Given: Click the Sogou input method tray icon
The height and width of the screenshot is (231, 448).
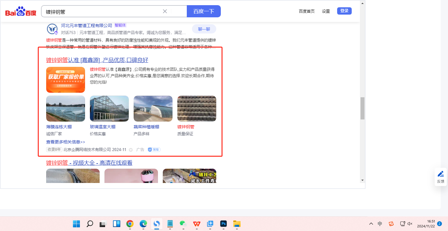Looking at the screenshot, I should point(391,224).
